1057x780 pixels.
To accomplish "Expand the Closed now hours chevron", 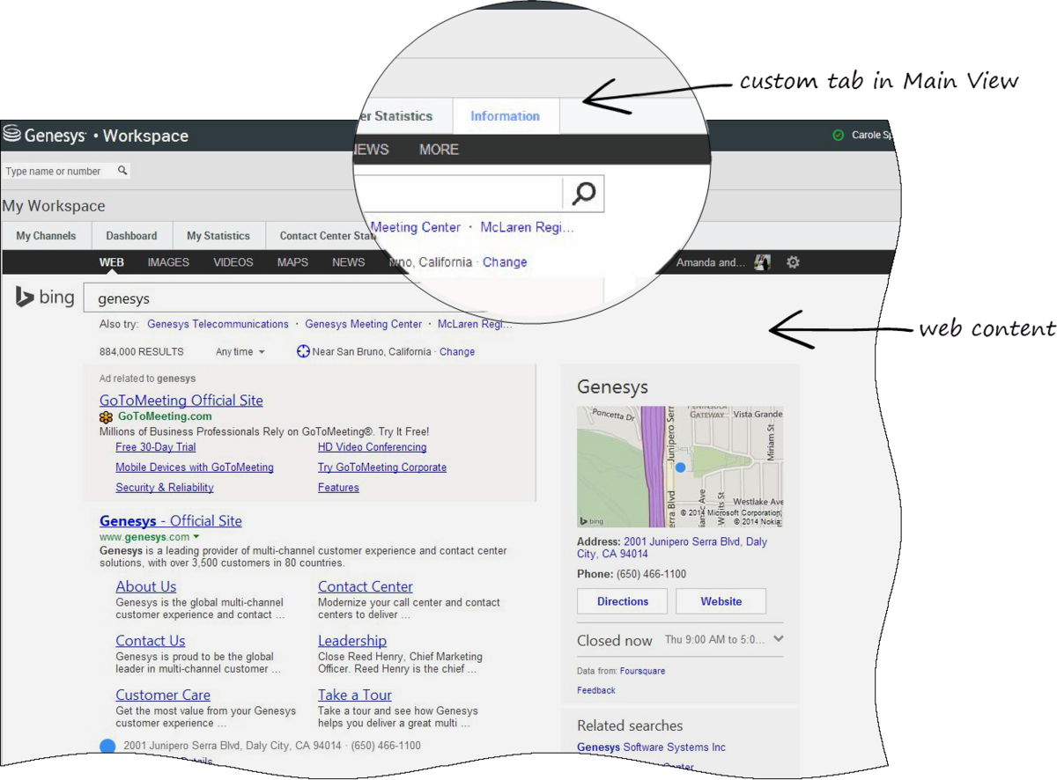I will (779, 639).
